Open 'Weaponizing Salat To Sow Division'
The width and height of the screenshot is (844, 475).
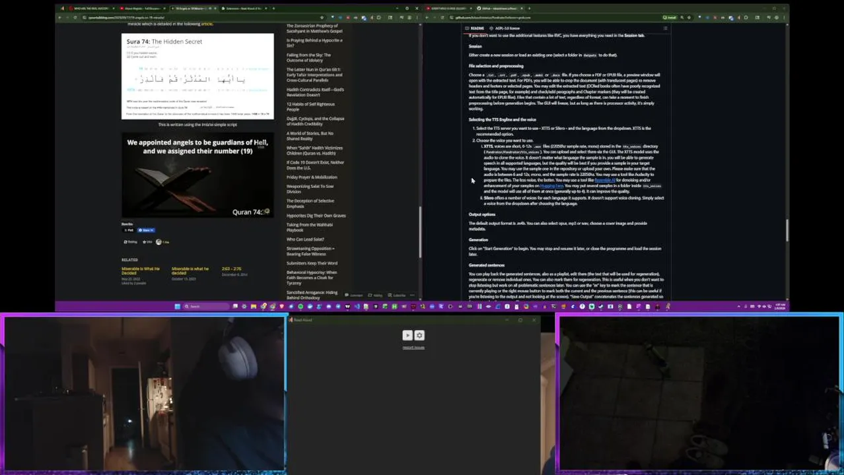coord(310,189)
